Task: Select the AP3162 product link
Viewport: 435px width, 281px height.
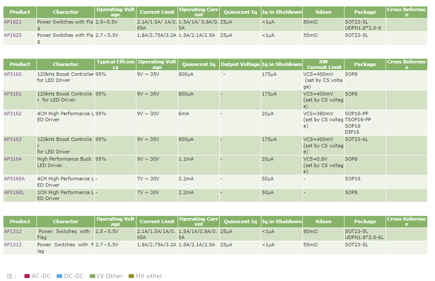Action: click(12, 114)
